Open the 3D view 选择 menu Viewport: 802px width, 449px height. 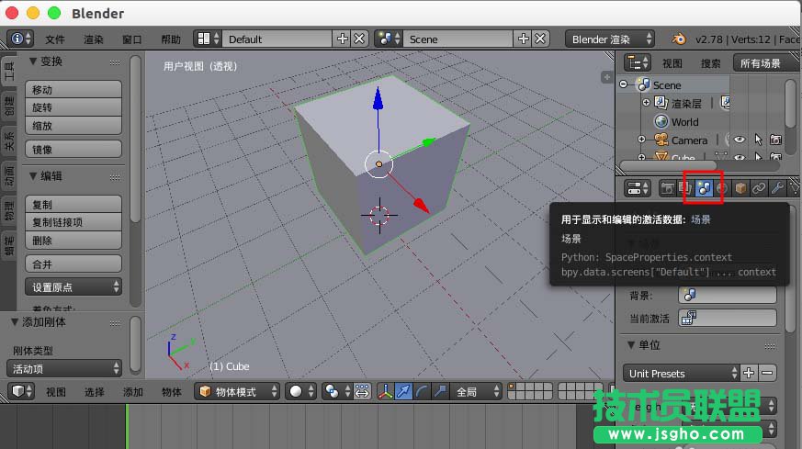(x=94, y=392)
